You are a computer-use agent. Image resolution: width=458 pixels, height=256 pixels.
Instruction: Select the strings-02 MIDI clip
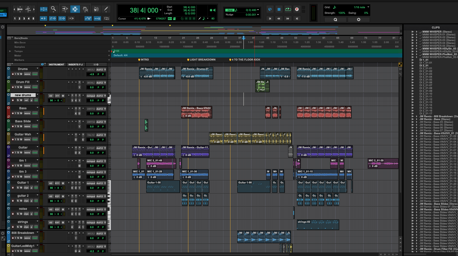tap(318, 225)
